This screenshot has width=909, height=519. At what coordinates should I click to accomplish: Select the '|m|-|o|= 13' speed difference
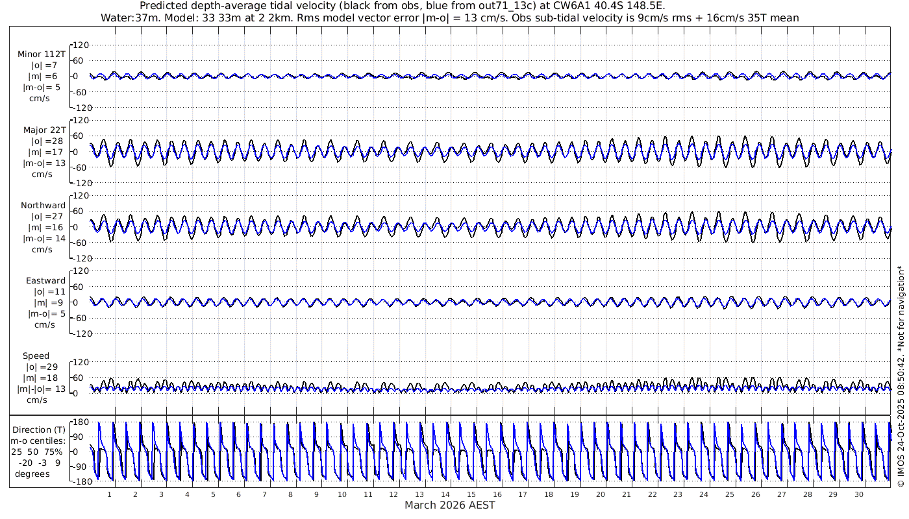click(x=41, y=389)
